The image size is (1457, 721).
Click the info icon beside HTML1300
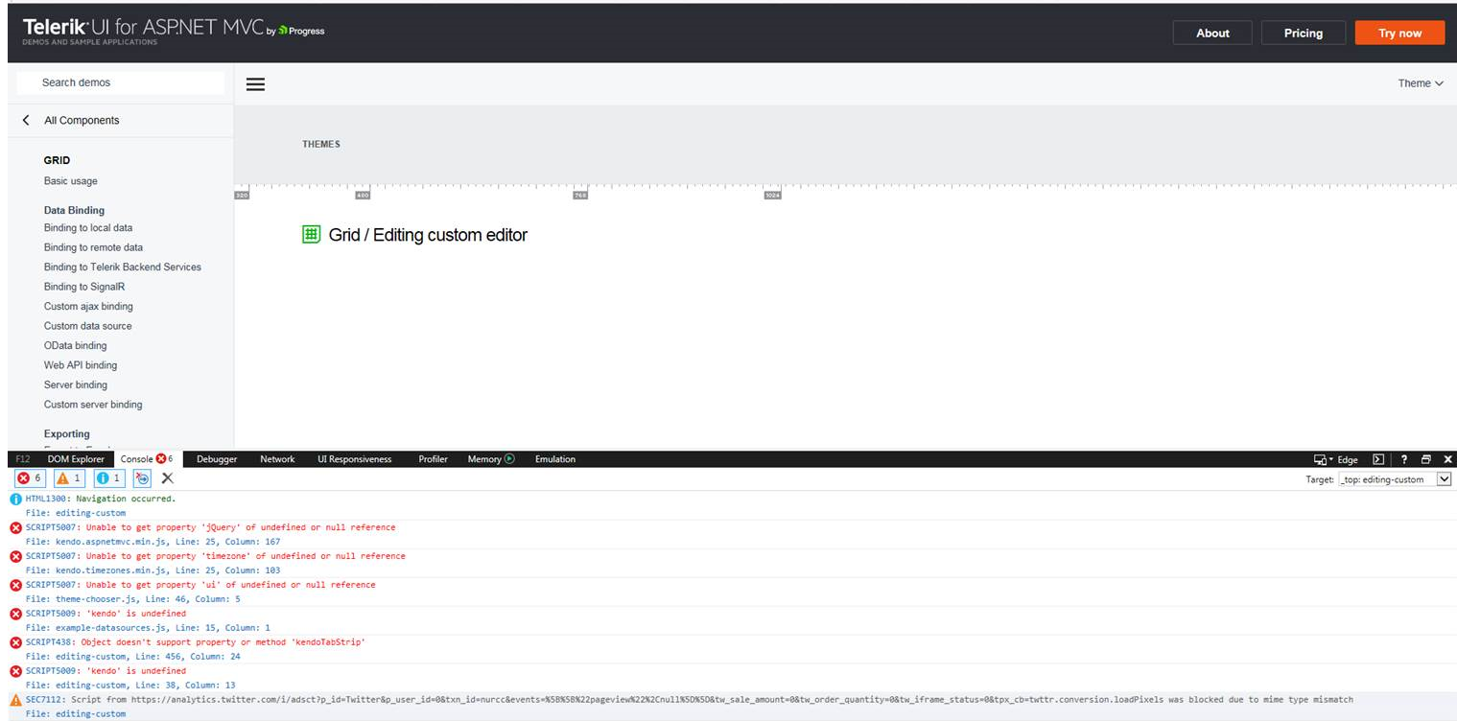click(15, 499)
